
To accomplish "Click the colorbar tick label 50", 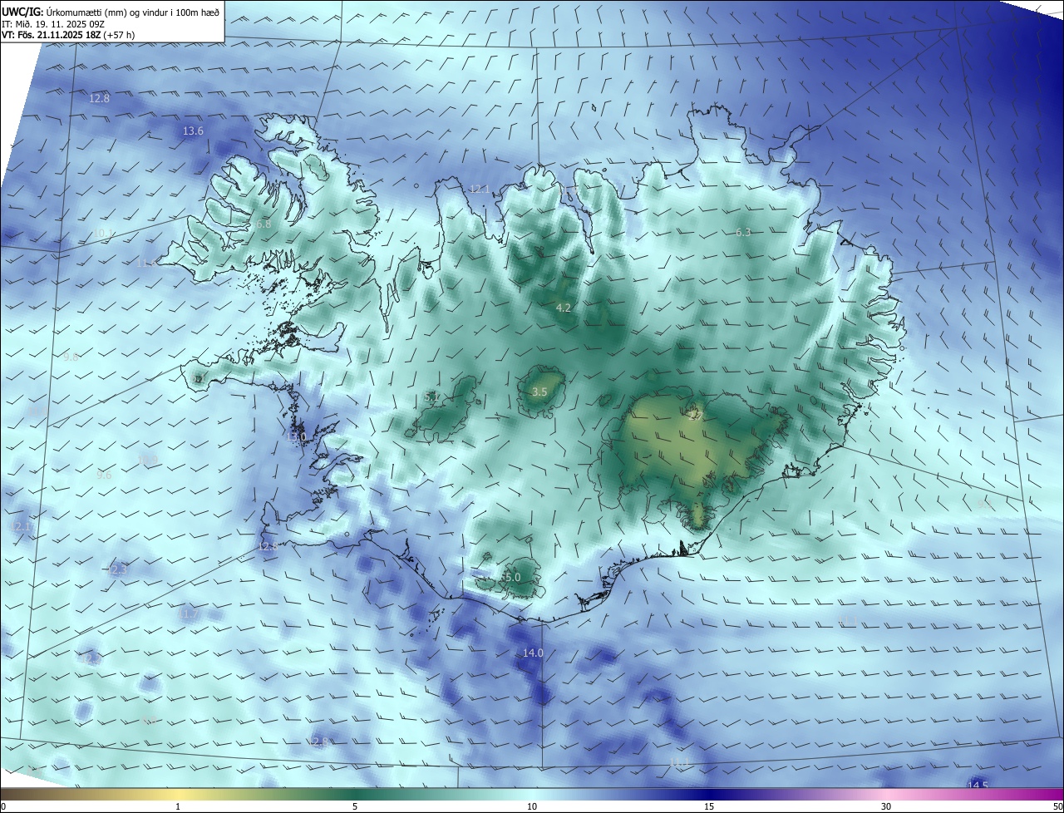I will click(1057, 806).
